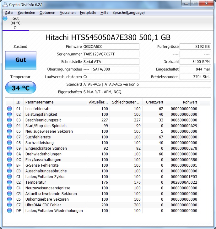Click the Standard field ATA8-ACS
Screen dimensions: 216x229
coord(147,84)
